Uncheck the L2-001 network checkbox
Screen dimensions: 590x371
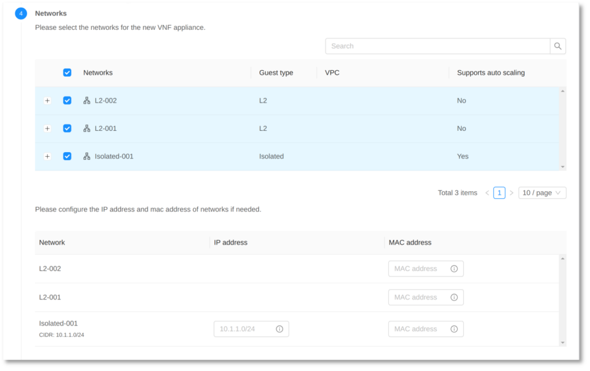(67, 128)
